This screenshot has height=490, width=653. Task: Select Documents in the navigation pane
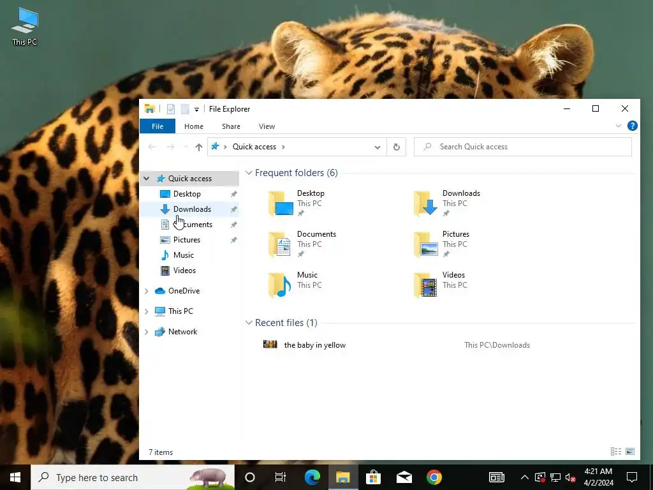[x=192, y=225]
